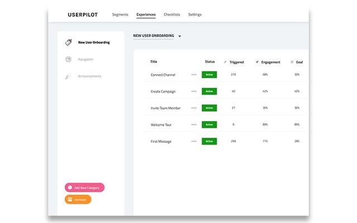Click the icon beside Triggered header
The height and width of the screenshot is (223, 357).
tap(225, 62)
